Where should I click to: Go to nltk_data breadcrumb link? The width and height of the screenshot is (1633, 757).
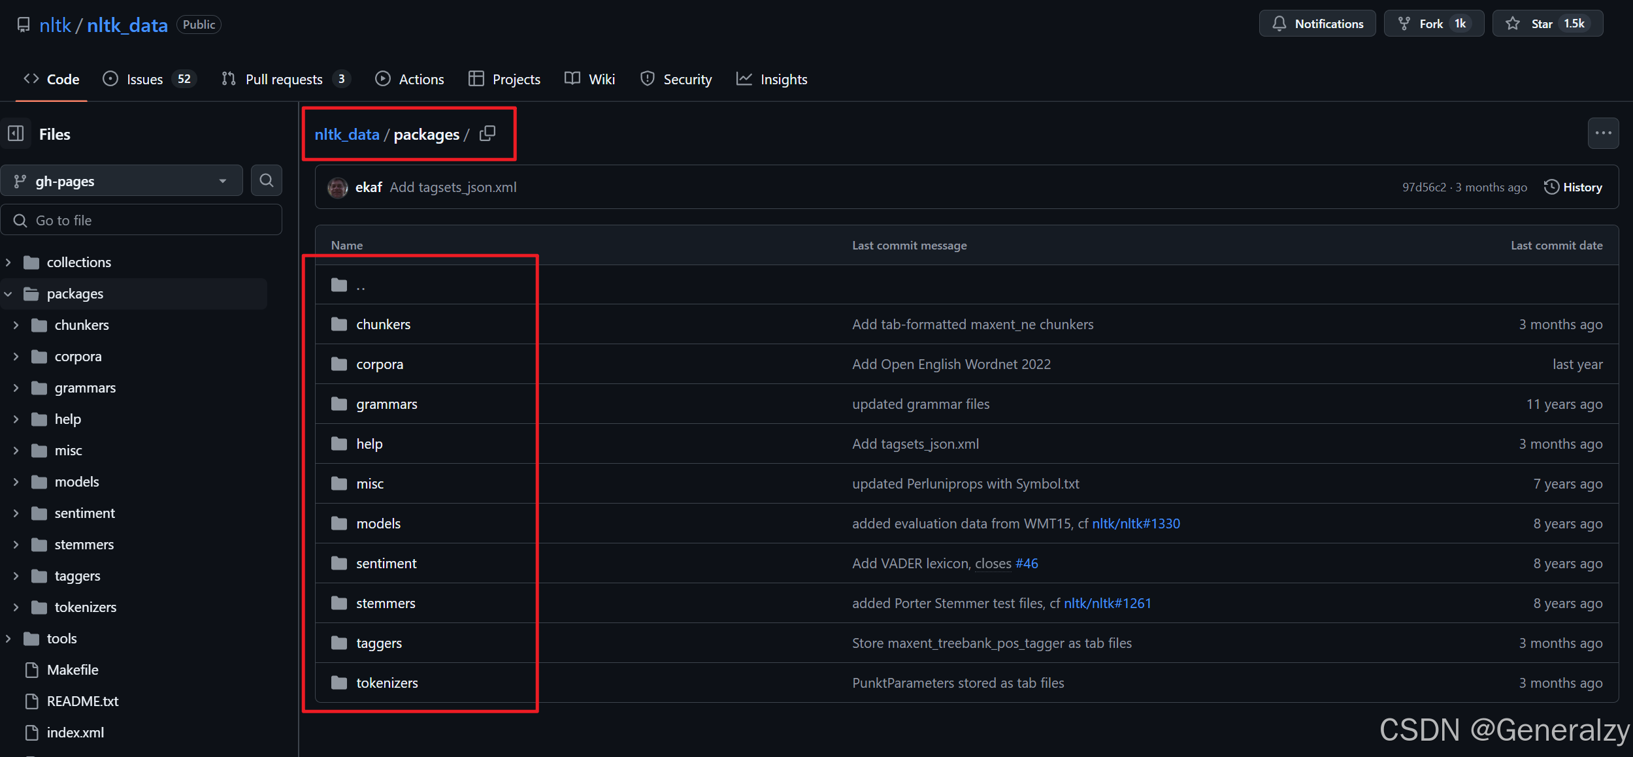[347, 135]
